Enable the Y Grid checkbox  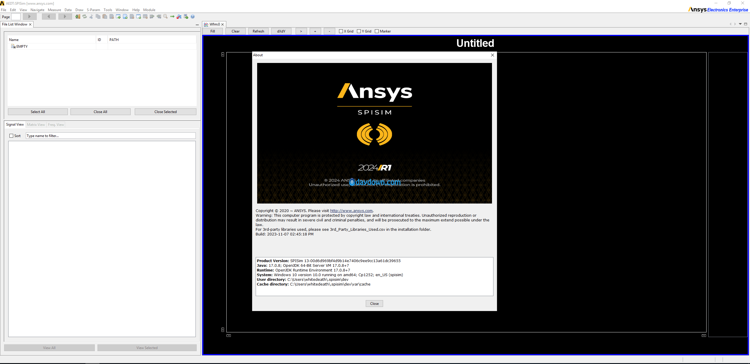pos(359,31)
